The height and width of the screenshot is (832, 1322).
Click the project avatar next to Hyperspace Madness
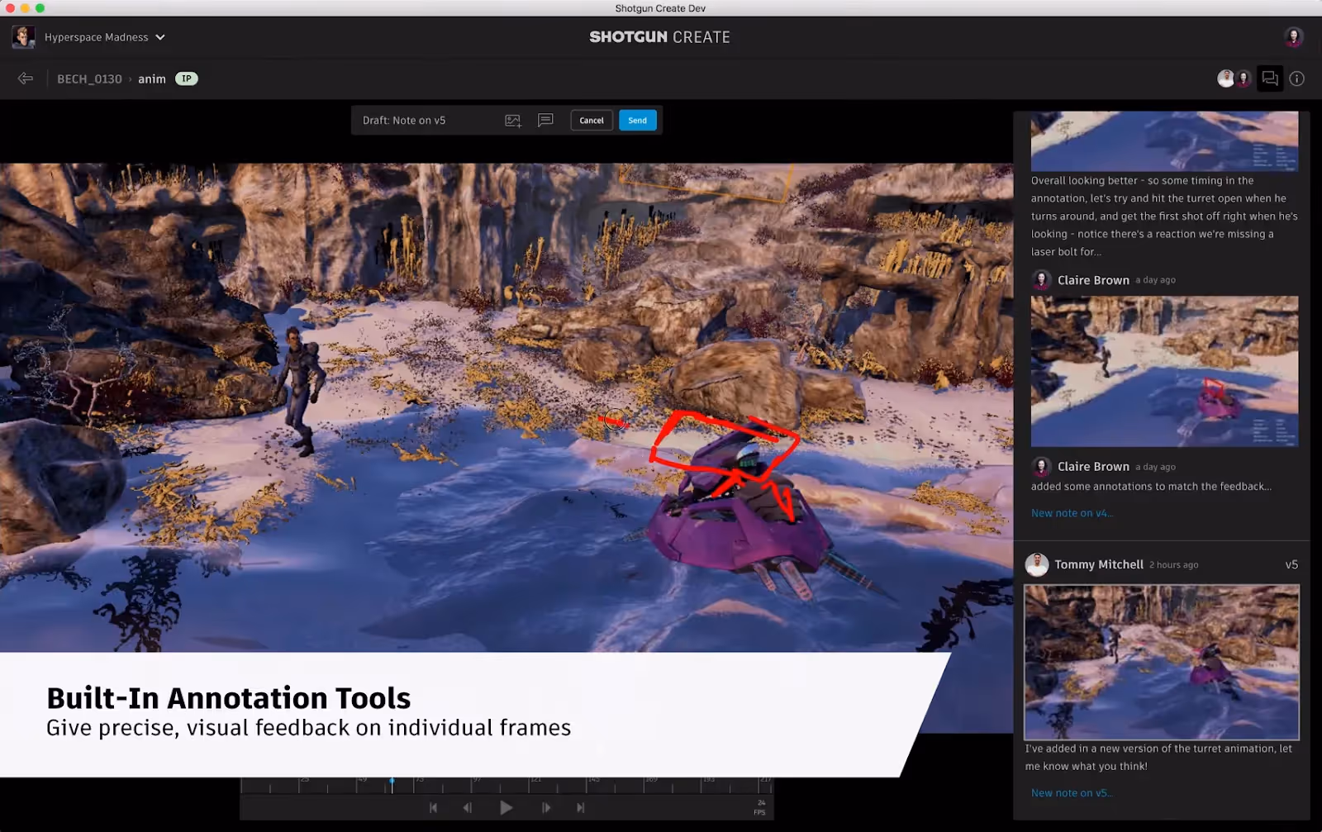[x=23, y=37]
